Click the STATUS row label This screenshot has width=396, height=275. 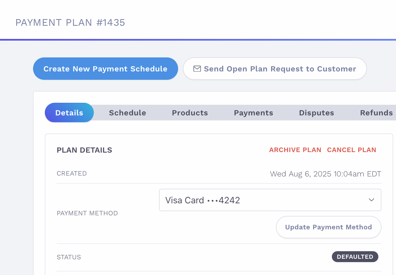tap(69, 257)
